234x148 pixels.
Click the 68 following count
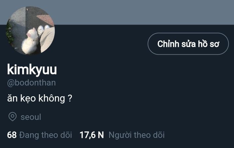[12, 135]
